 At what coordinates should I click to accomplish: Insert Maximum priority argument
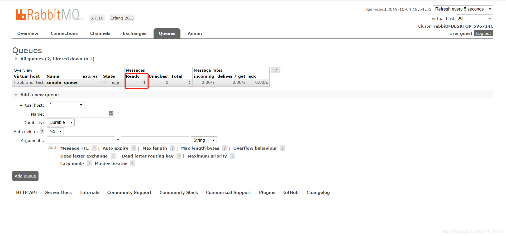[x=207, y=156]
